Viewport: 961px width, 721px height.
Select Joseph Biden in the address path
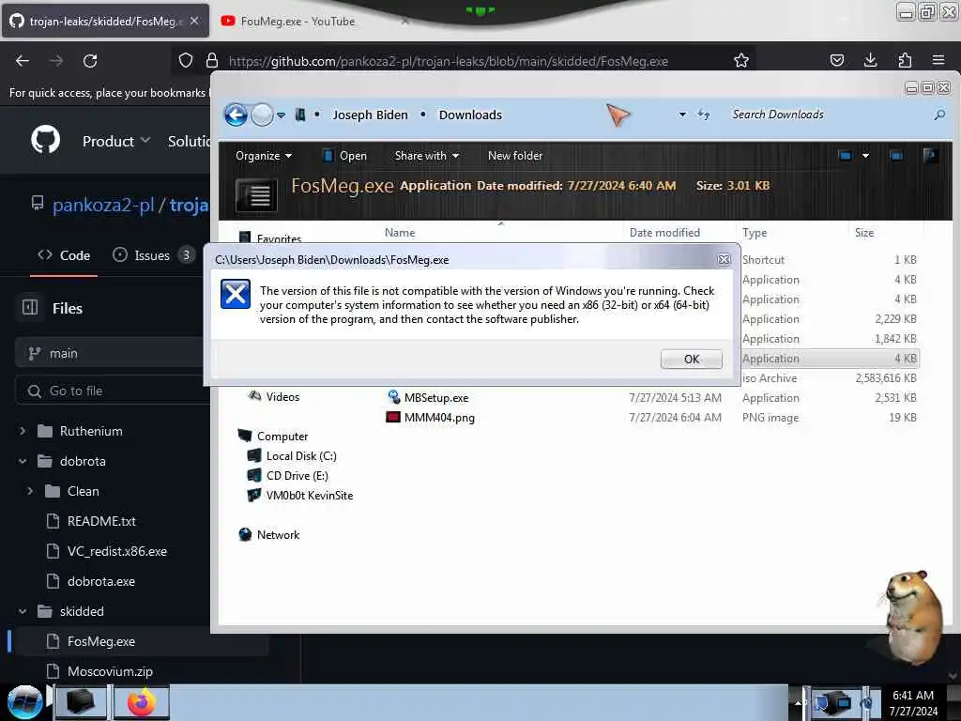point(370,115)
